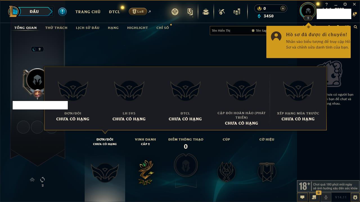Open the coin stack store icon
The width and height of the screenshot is (360, 202).
[237, 12]
